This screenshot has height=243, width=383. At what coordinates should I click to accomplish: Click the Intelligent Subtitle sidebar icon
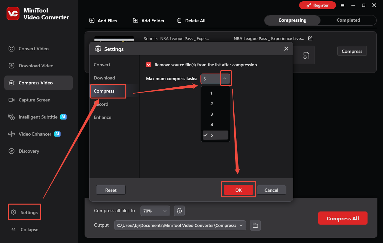pyautogui.click(x=12, y=117)
